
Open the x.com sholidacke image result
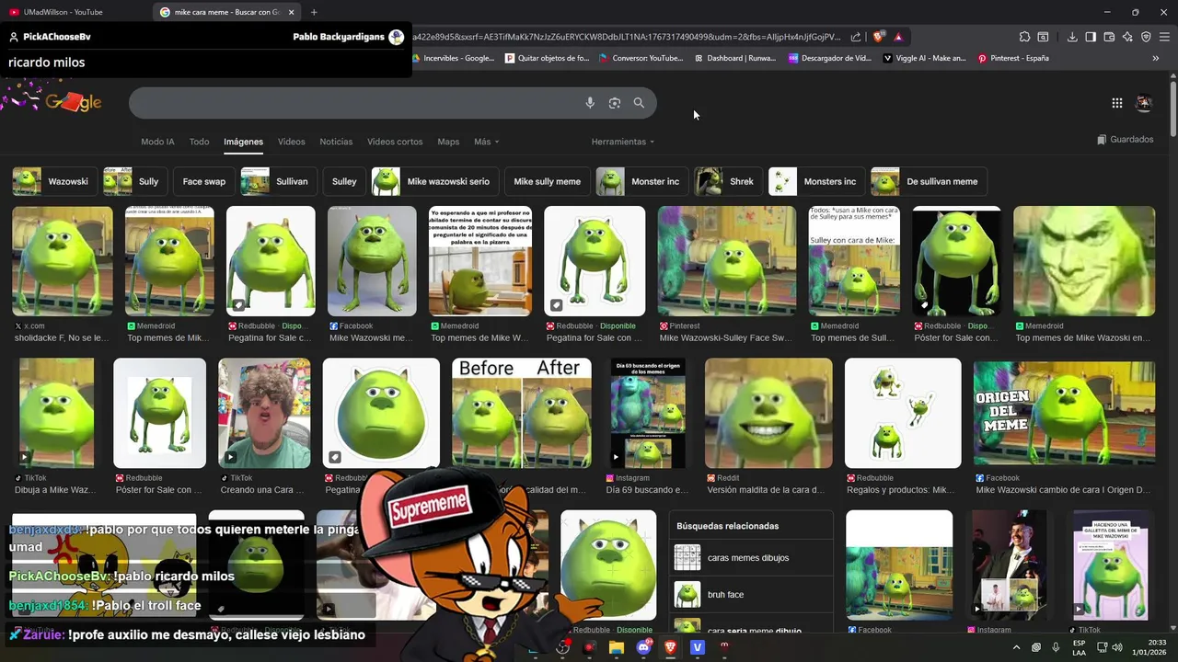(x=63, y=261)
